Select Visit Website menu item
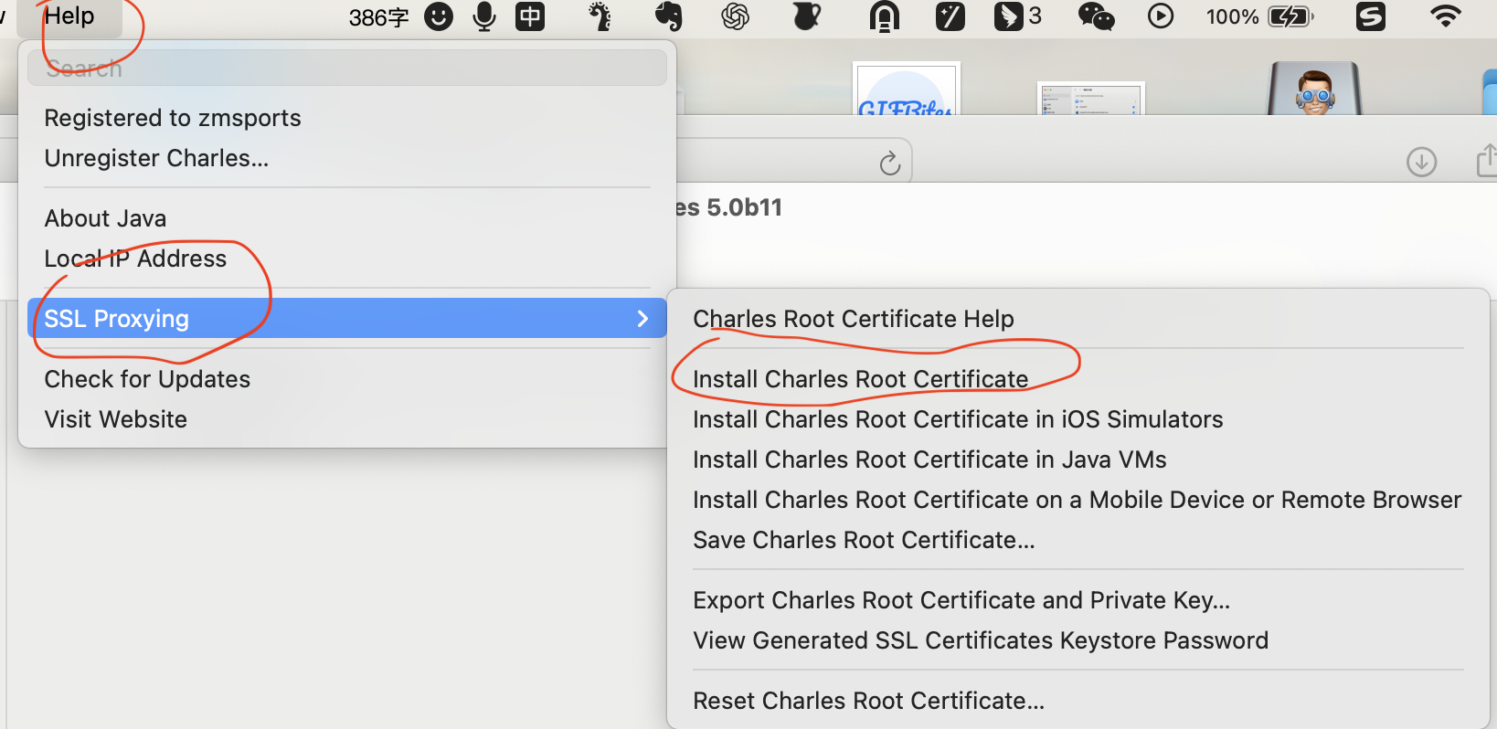The height and width of the screenshot is (729, 1497). (x=116, y=419)
